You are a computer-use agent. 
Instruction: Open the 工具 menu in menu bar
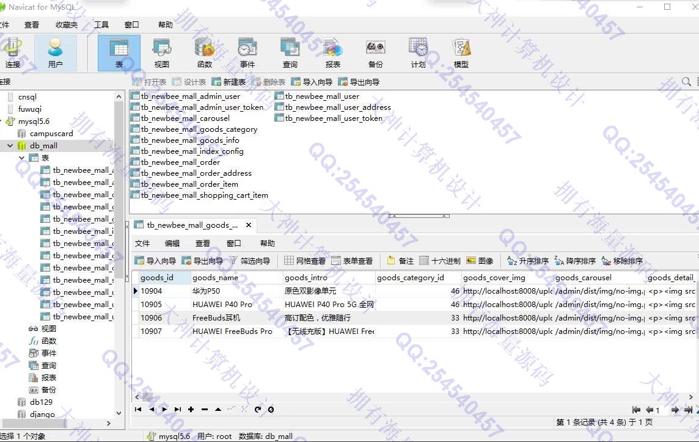[x=101, y=25]
